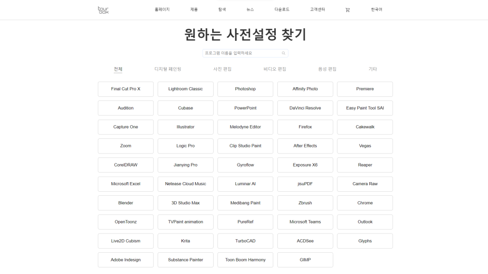The width and height of the screenshot is (488, 274).
Task: Click the search magnifier icon
Action: click(x=283, y=53)
